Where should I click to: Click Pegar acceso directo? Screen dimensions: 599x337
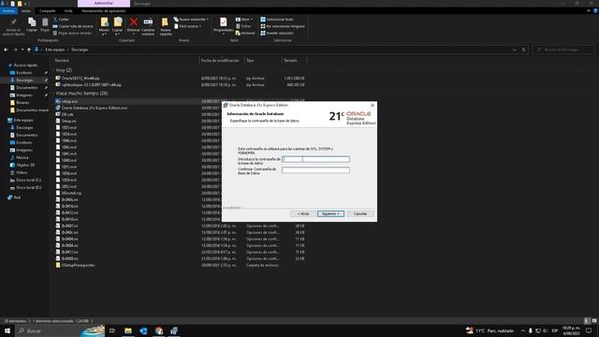point(72,33)
